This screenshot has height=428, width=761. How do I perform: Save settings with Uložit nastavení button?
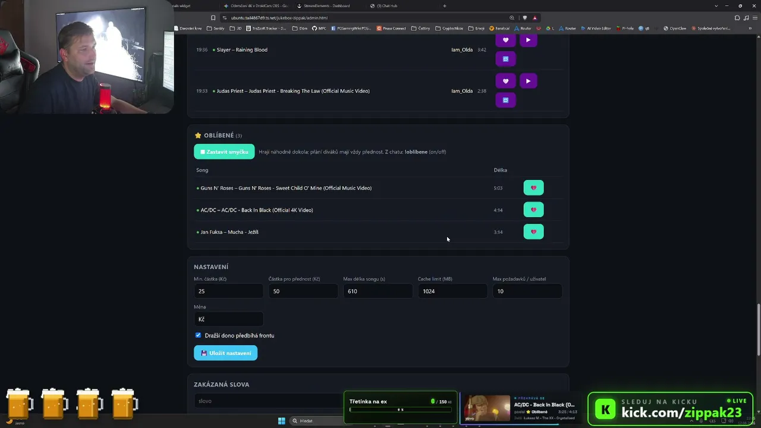tap(225, 353)
